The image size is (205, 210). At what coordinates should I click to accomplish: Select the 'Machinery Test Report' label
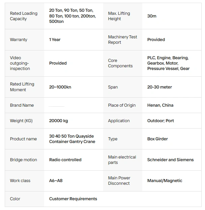122,40
